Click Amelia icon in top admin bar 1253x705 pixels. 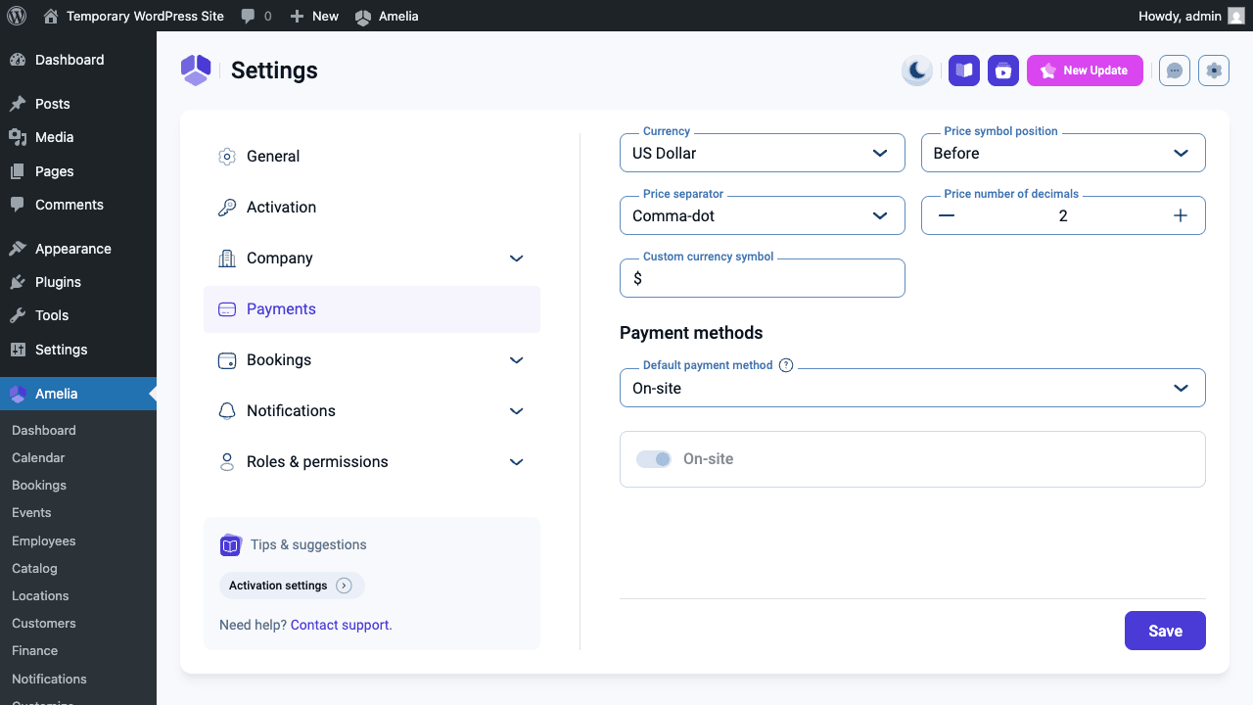pyautogui.click(x=363, y=17)
